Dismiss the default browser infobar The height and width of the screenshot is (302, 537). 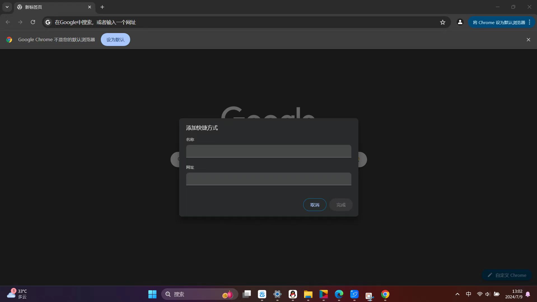click(528, 40)
